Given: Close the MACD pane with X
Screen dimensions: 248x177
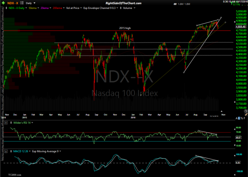Looking at the screenshot, I should coord(6,151).
